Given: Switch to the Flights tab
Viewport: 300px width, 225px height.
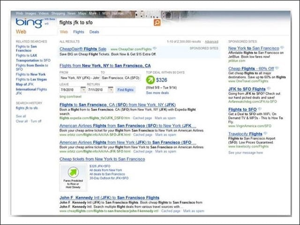Looking at the screenshot, I should tap(79, 32).
